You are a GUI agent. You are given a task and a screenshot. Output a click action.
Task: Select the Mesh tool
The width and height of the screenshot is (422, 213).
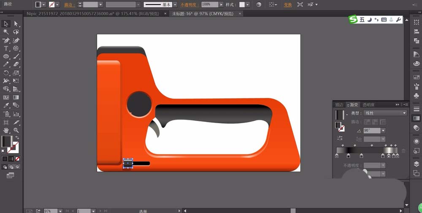click(x=6, y=97)
